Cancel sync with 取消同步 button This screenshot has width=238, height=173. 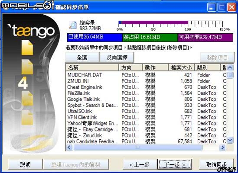click(216, 164)
